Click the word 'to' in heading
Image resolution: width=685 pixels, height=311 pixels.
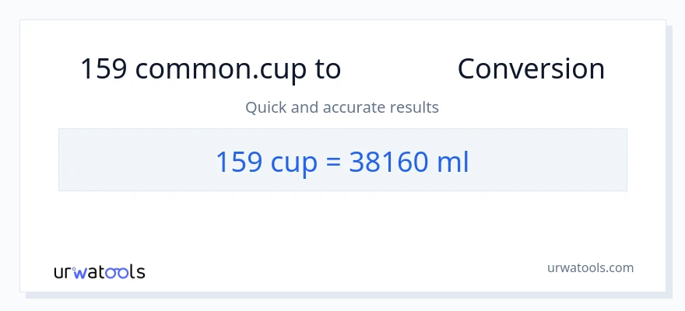pyautogui.click(x=327, y=69)
